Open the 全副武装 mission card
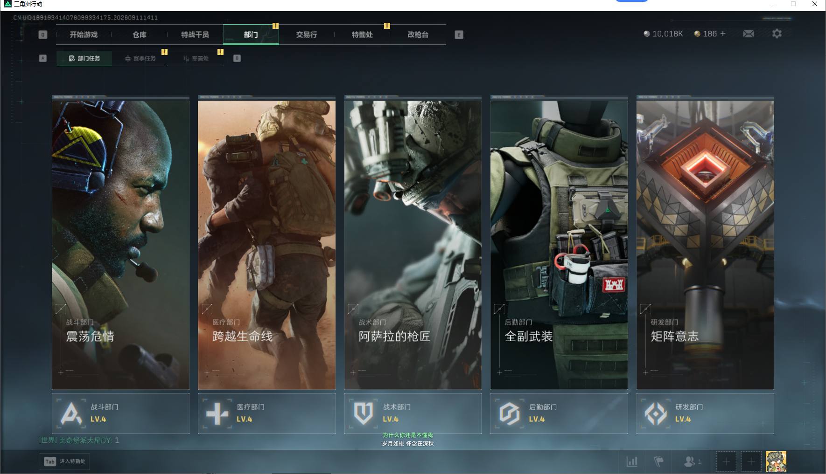 pos(559,245)
